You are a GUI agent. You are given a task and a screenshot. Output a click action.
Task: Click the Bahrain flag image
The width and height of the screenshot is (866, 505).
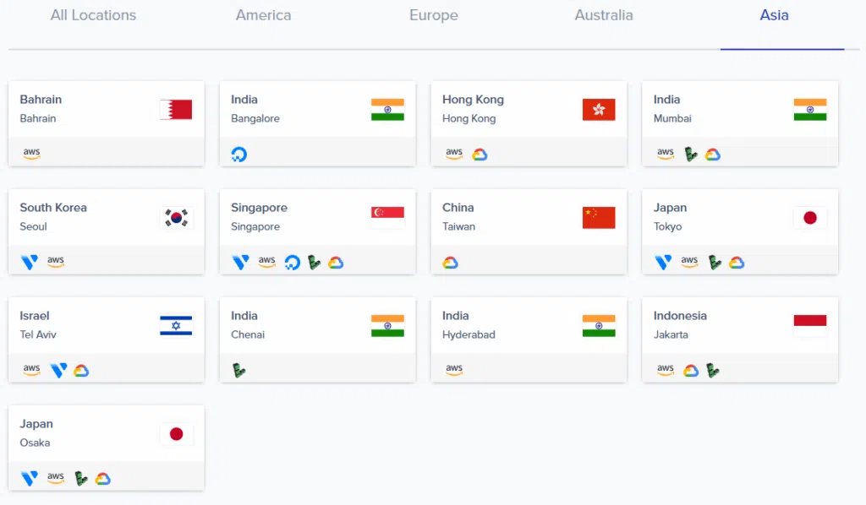(x=176, y=109)
